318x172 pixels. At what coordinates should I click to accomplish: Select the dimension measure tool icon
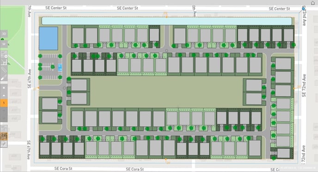point(4,62)
